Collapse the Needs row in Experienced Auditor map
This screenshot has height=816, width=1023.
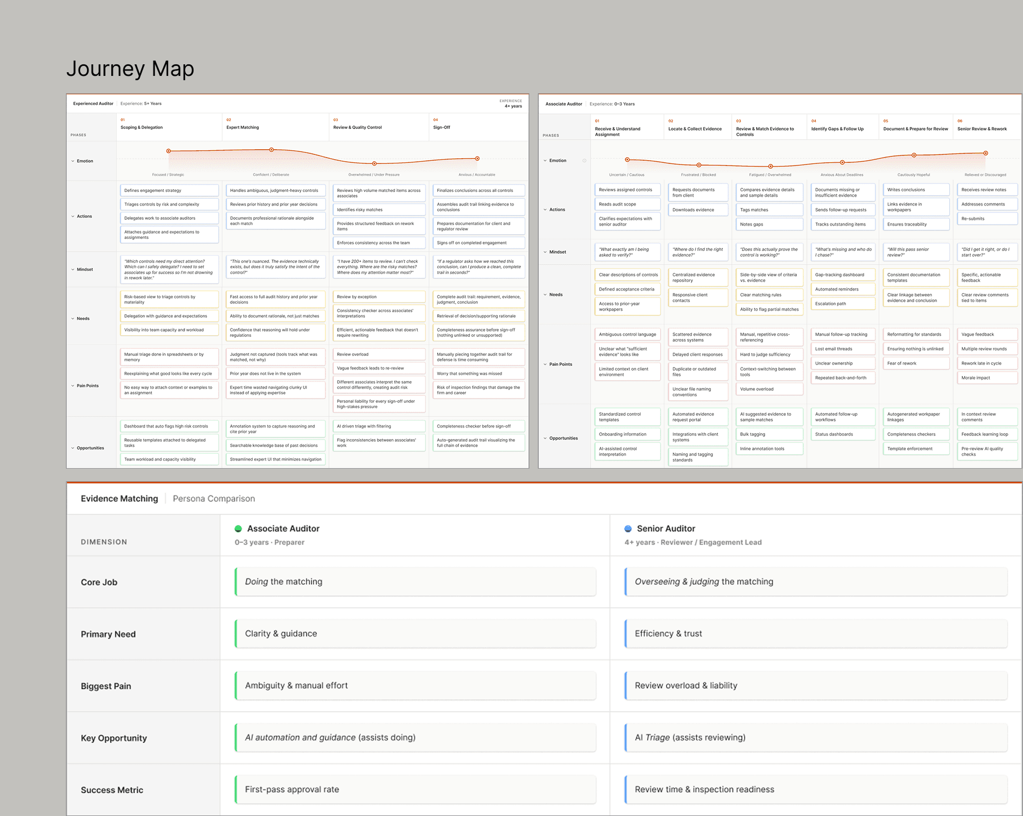point(73,318)
